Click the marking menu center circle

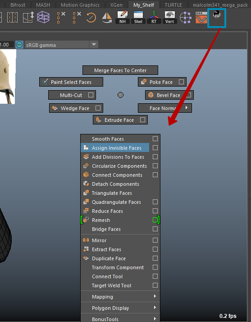coord(120,95)
